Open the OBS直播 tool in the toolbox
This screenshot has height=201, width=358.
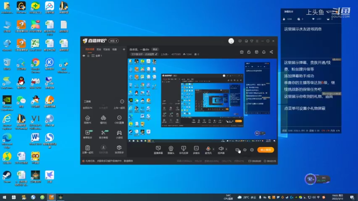119,119
